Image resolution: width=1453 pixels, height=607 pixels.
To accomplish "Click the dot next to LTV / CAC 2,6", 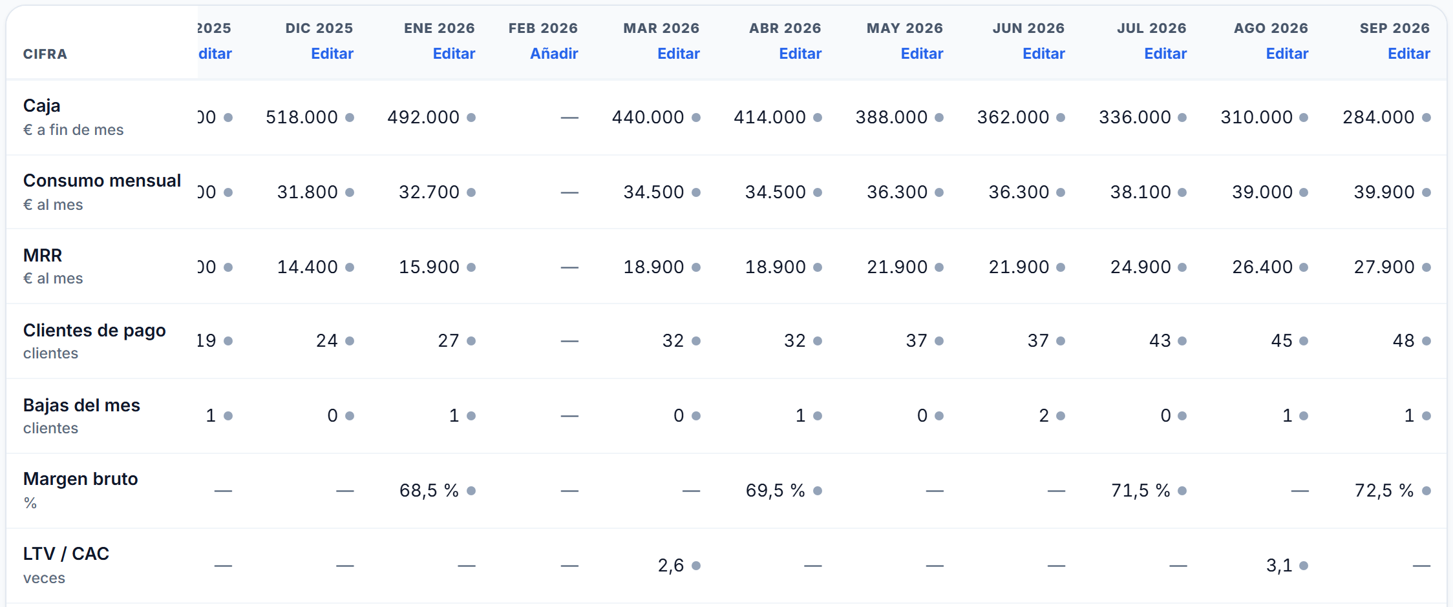I will 696,566.
